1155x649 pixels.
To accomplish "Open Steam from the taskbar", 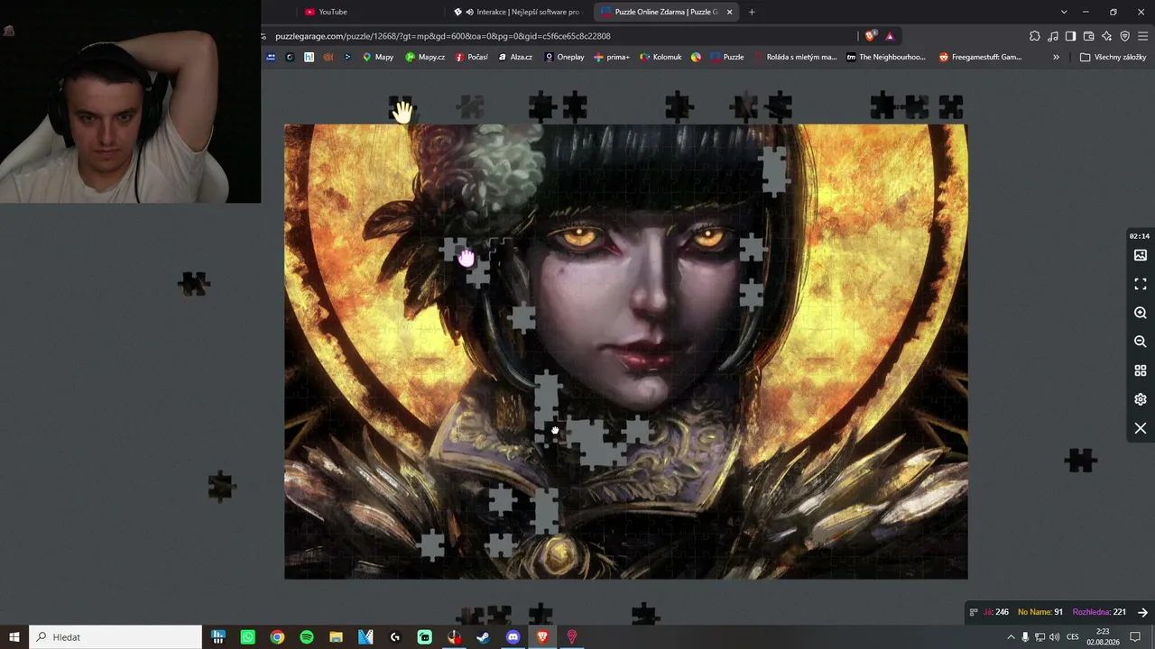I will (x=484, y=637).
